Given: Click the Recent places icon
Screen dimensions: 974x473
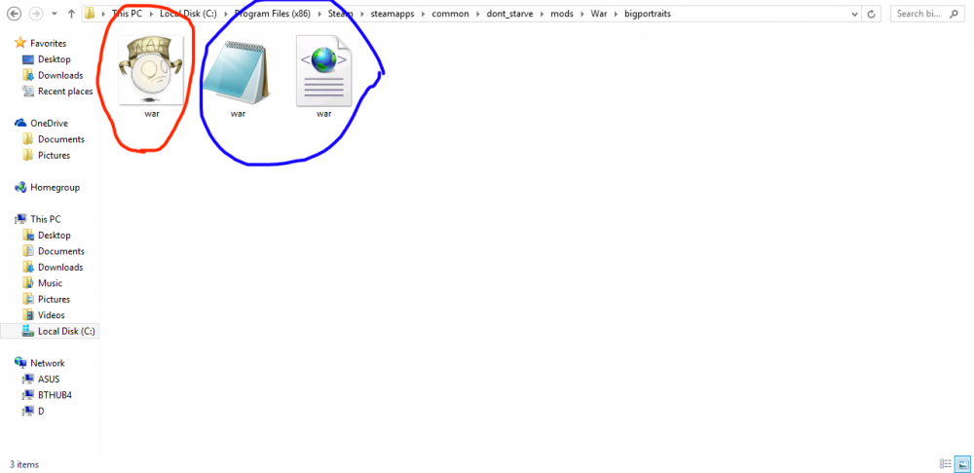Looking at the screenshot, I should point(27,91).
